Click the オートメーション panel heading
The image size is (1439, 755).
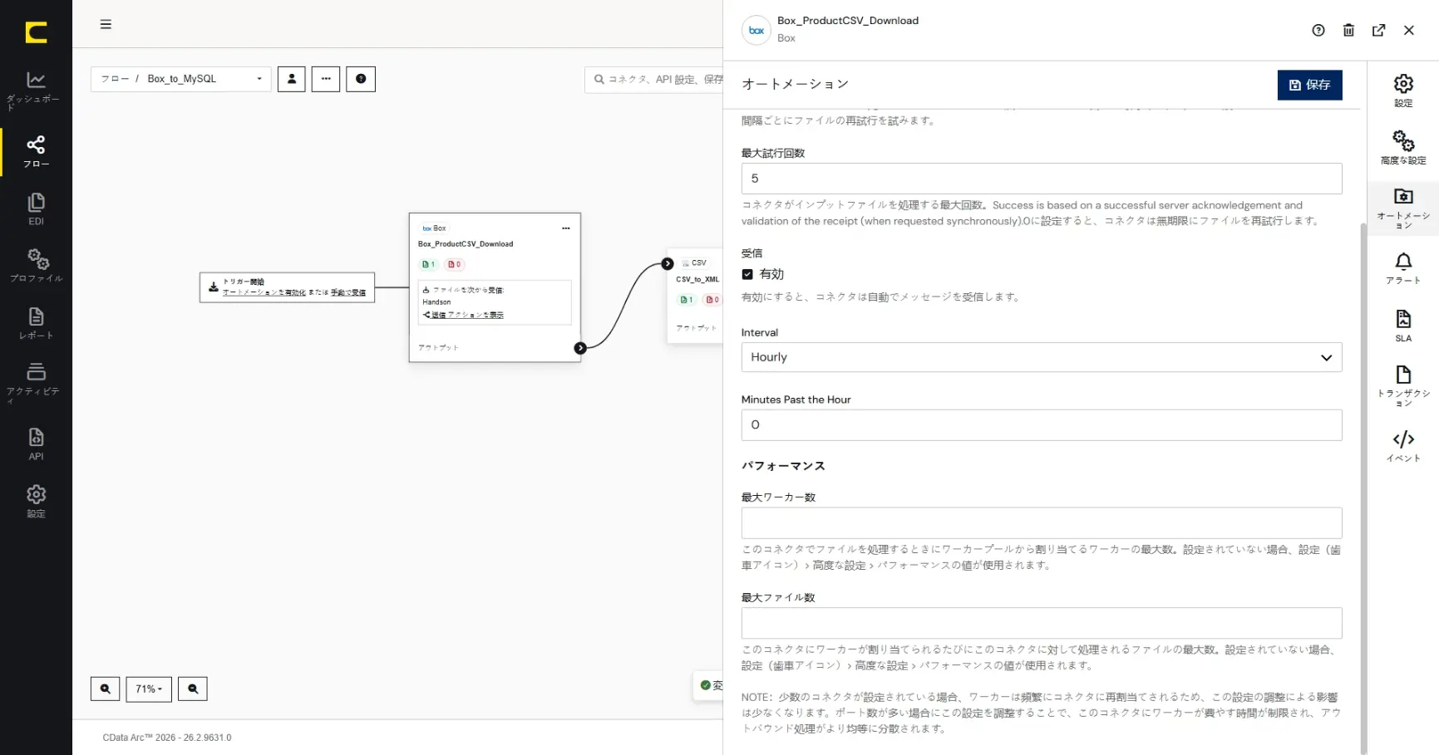pos(795,84)
